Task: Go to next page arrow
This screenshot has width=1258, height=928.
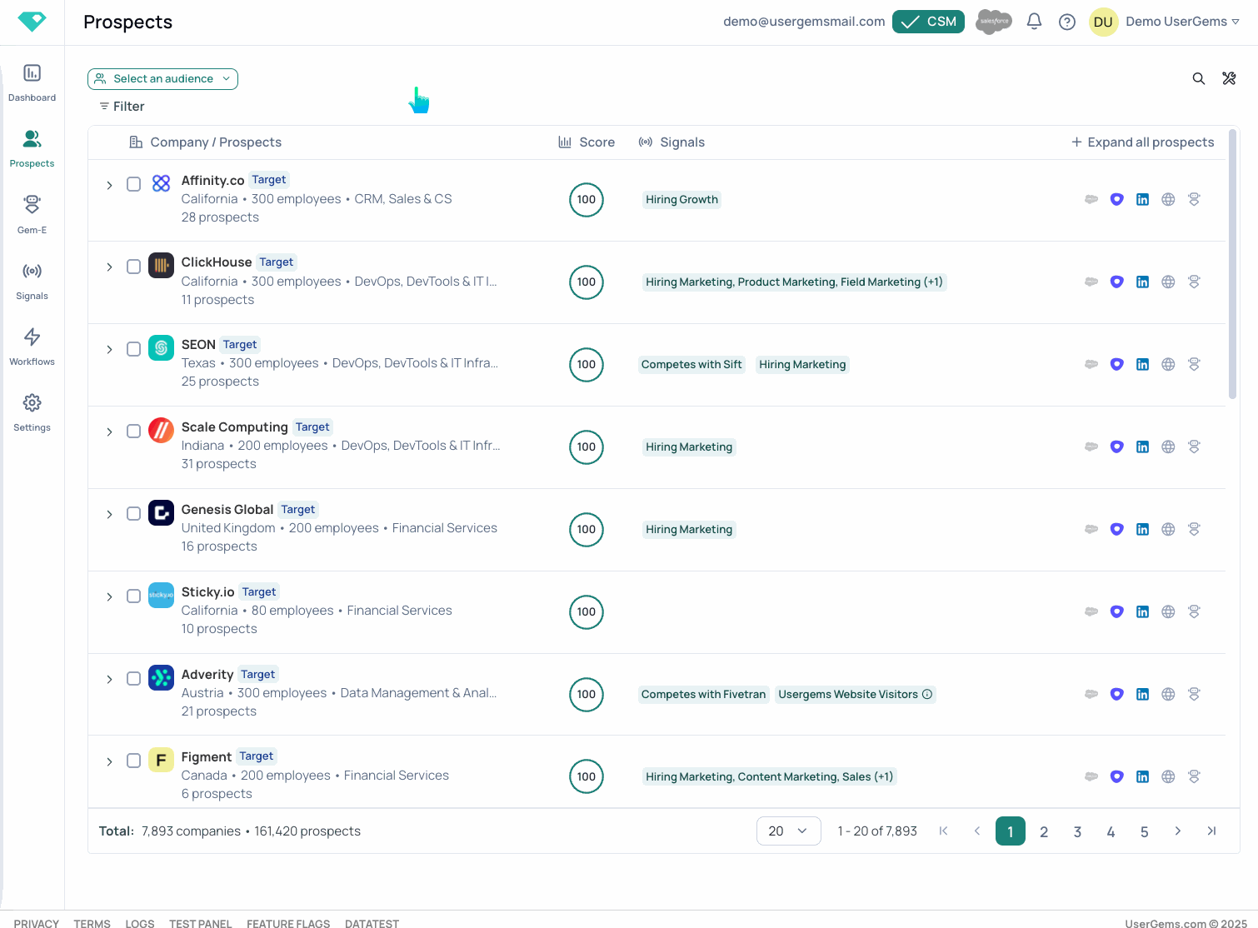Action: point(1177,831)
